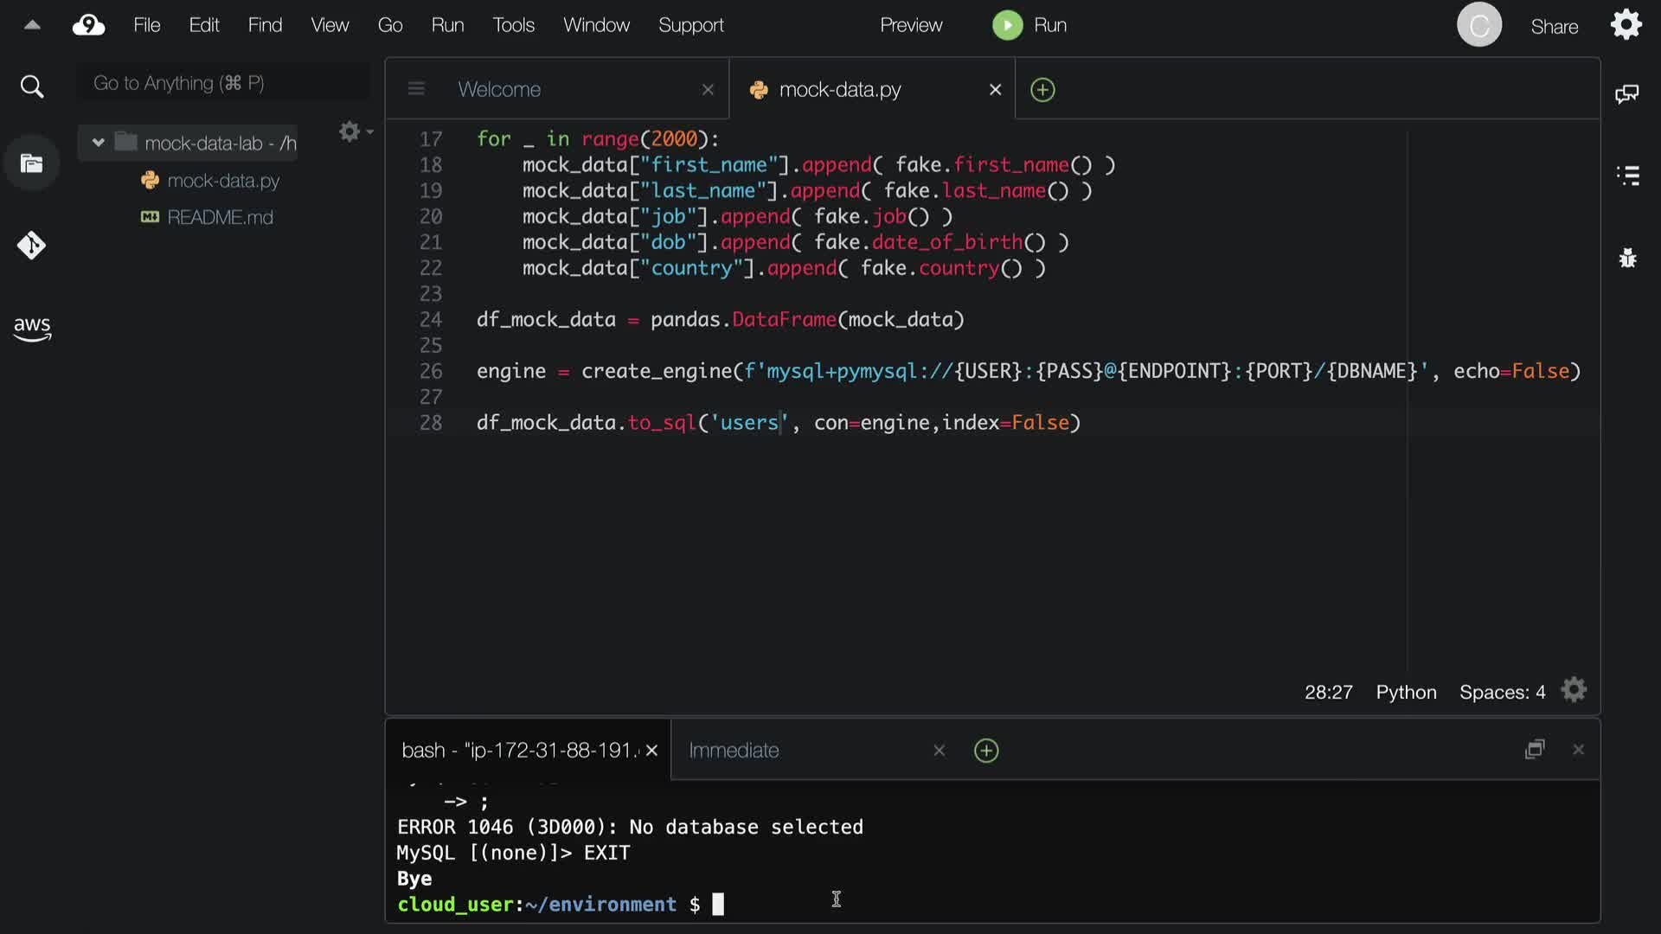Screen dimensions: 1661x934
Task: Open the Outline panel icon
Action: [x=1627, y=176]
